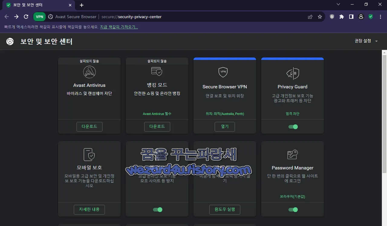
Task: Click the VPN badge in the address bar
Action: click(x=39, y=17)
